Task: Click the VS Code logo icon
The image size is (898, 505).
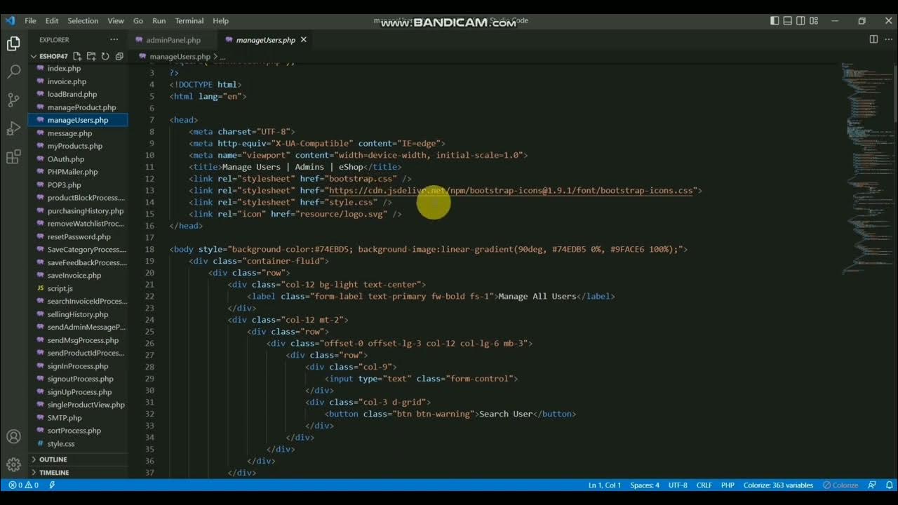Action: (x=10, y=21)
